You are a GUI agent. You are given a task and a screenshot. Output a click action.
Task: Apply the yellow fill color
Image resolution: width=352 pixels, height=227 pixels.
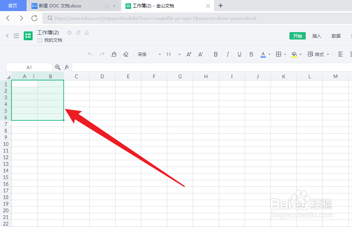pos(294,54)
